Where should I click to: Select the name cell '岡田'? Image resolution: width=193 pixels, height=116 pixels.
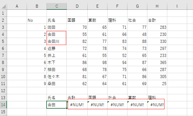click(x=57, y=27)
